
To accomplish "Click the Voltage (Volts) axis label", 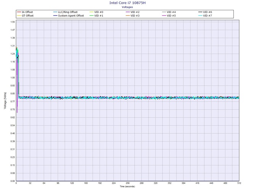I will pos(5,100).
